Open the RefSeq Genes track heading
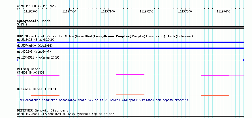The image size is (252, 118). click(29, 69)
